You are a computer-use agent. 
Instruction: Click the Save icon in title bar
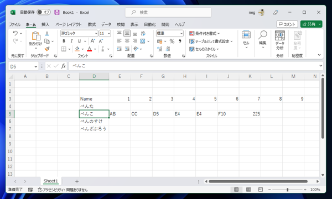[x=57, y=12]
